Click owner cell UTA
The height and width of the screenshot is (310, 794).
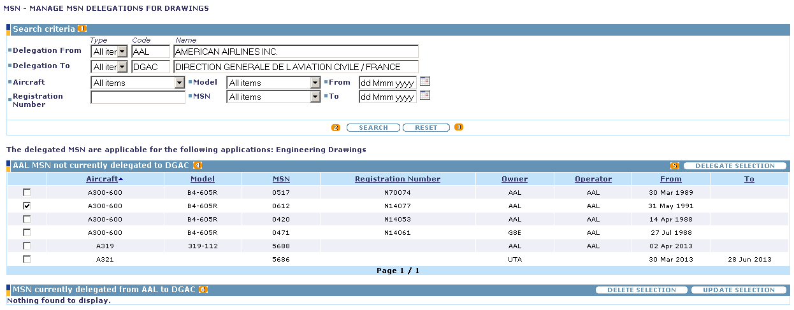(515, 259)
